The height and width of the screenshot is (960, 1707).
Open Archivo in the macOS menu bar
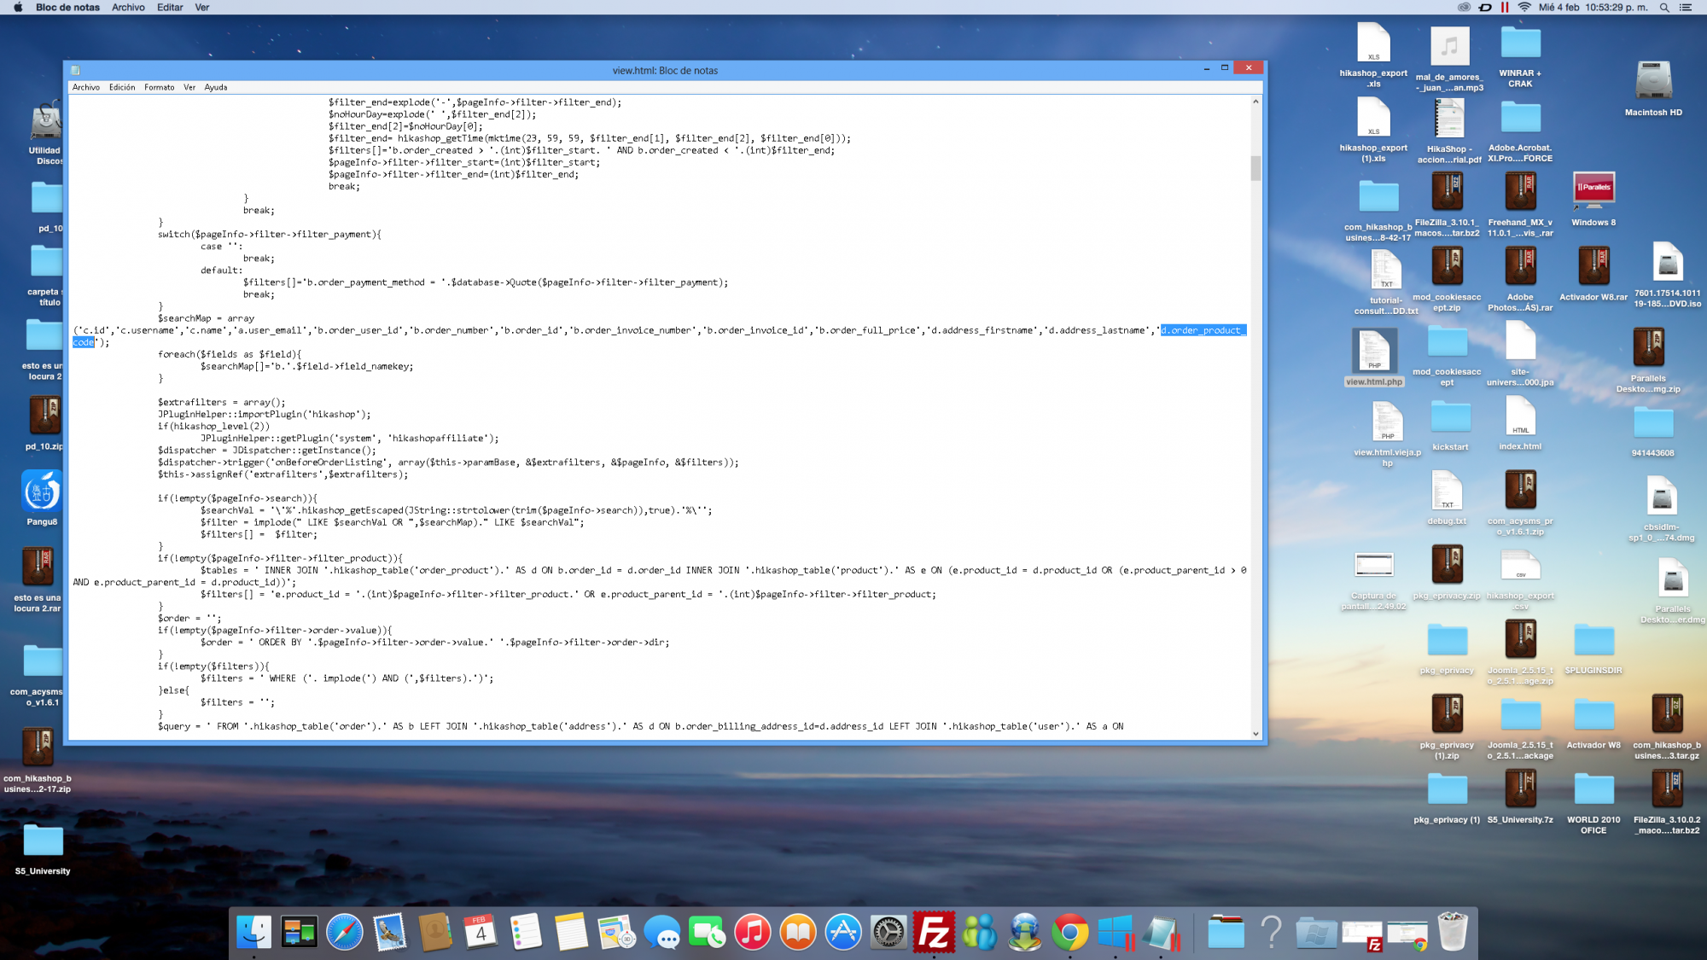(x=128, y=8)
